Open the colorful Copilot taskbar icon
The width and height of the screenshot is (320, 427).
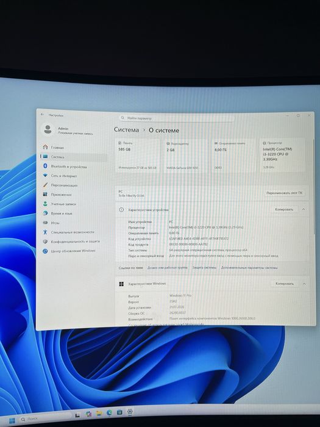click(x=88, y=414)
